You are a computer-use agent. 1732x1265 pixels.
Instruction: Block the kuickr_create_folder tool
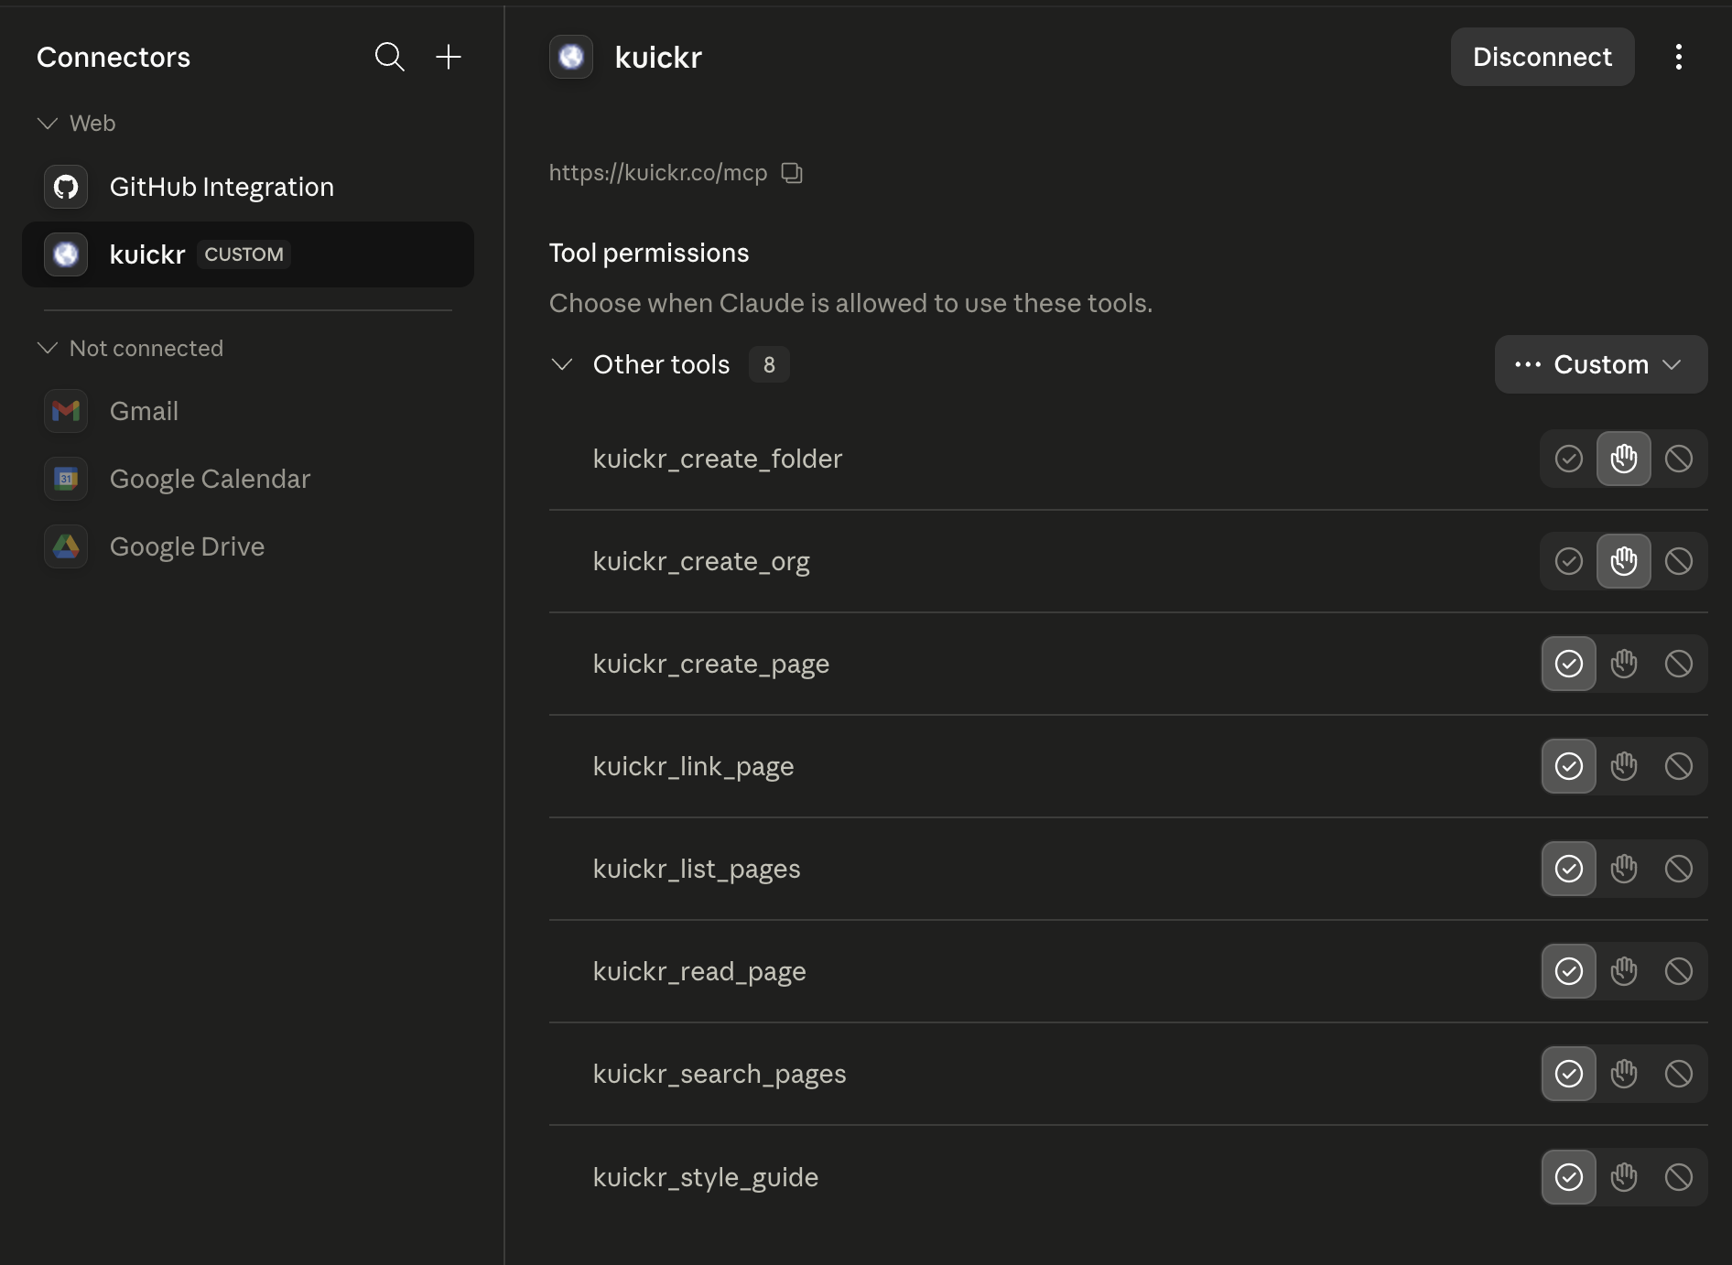[1679, 459]
